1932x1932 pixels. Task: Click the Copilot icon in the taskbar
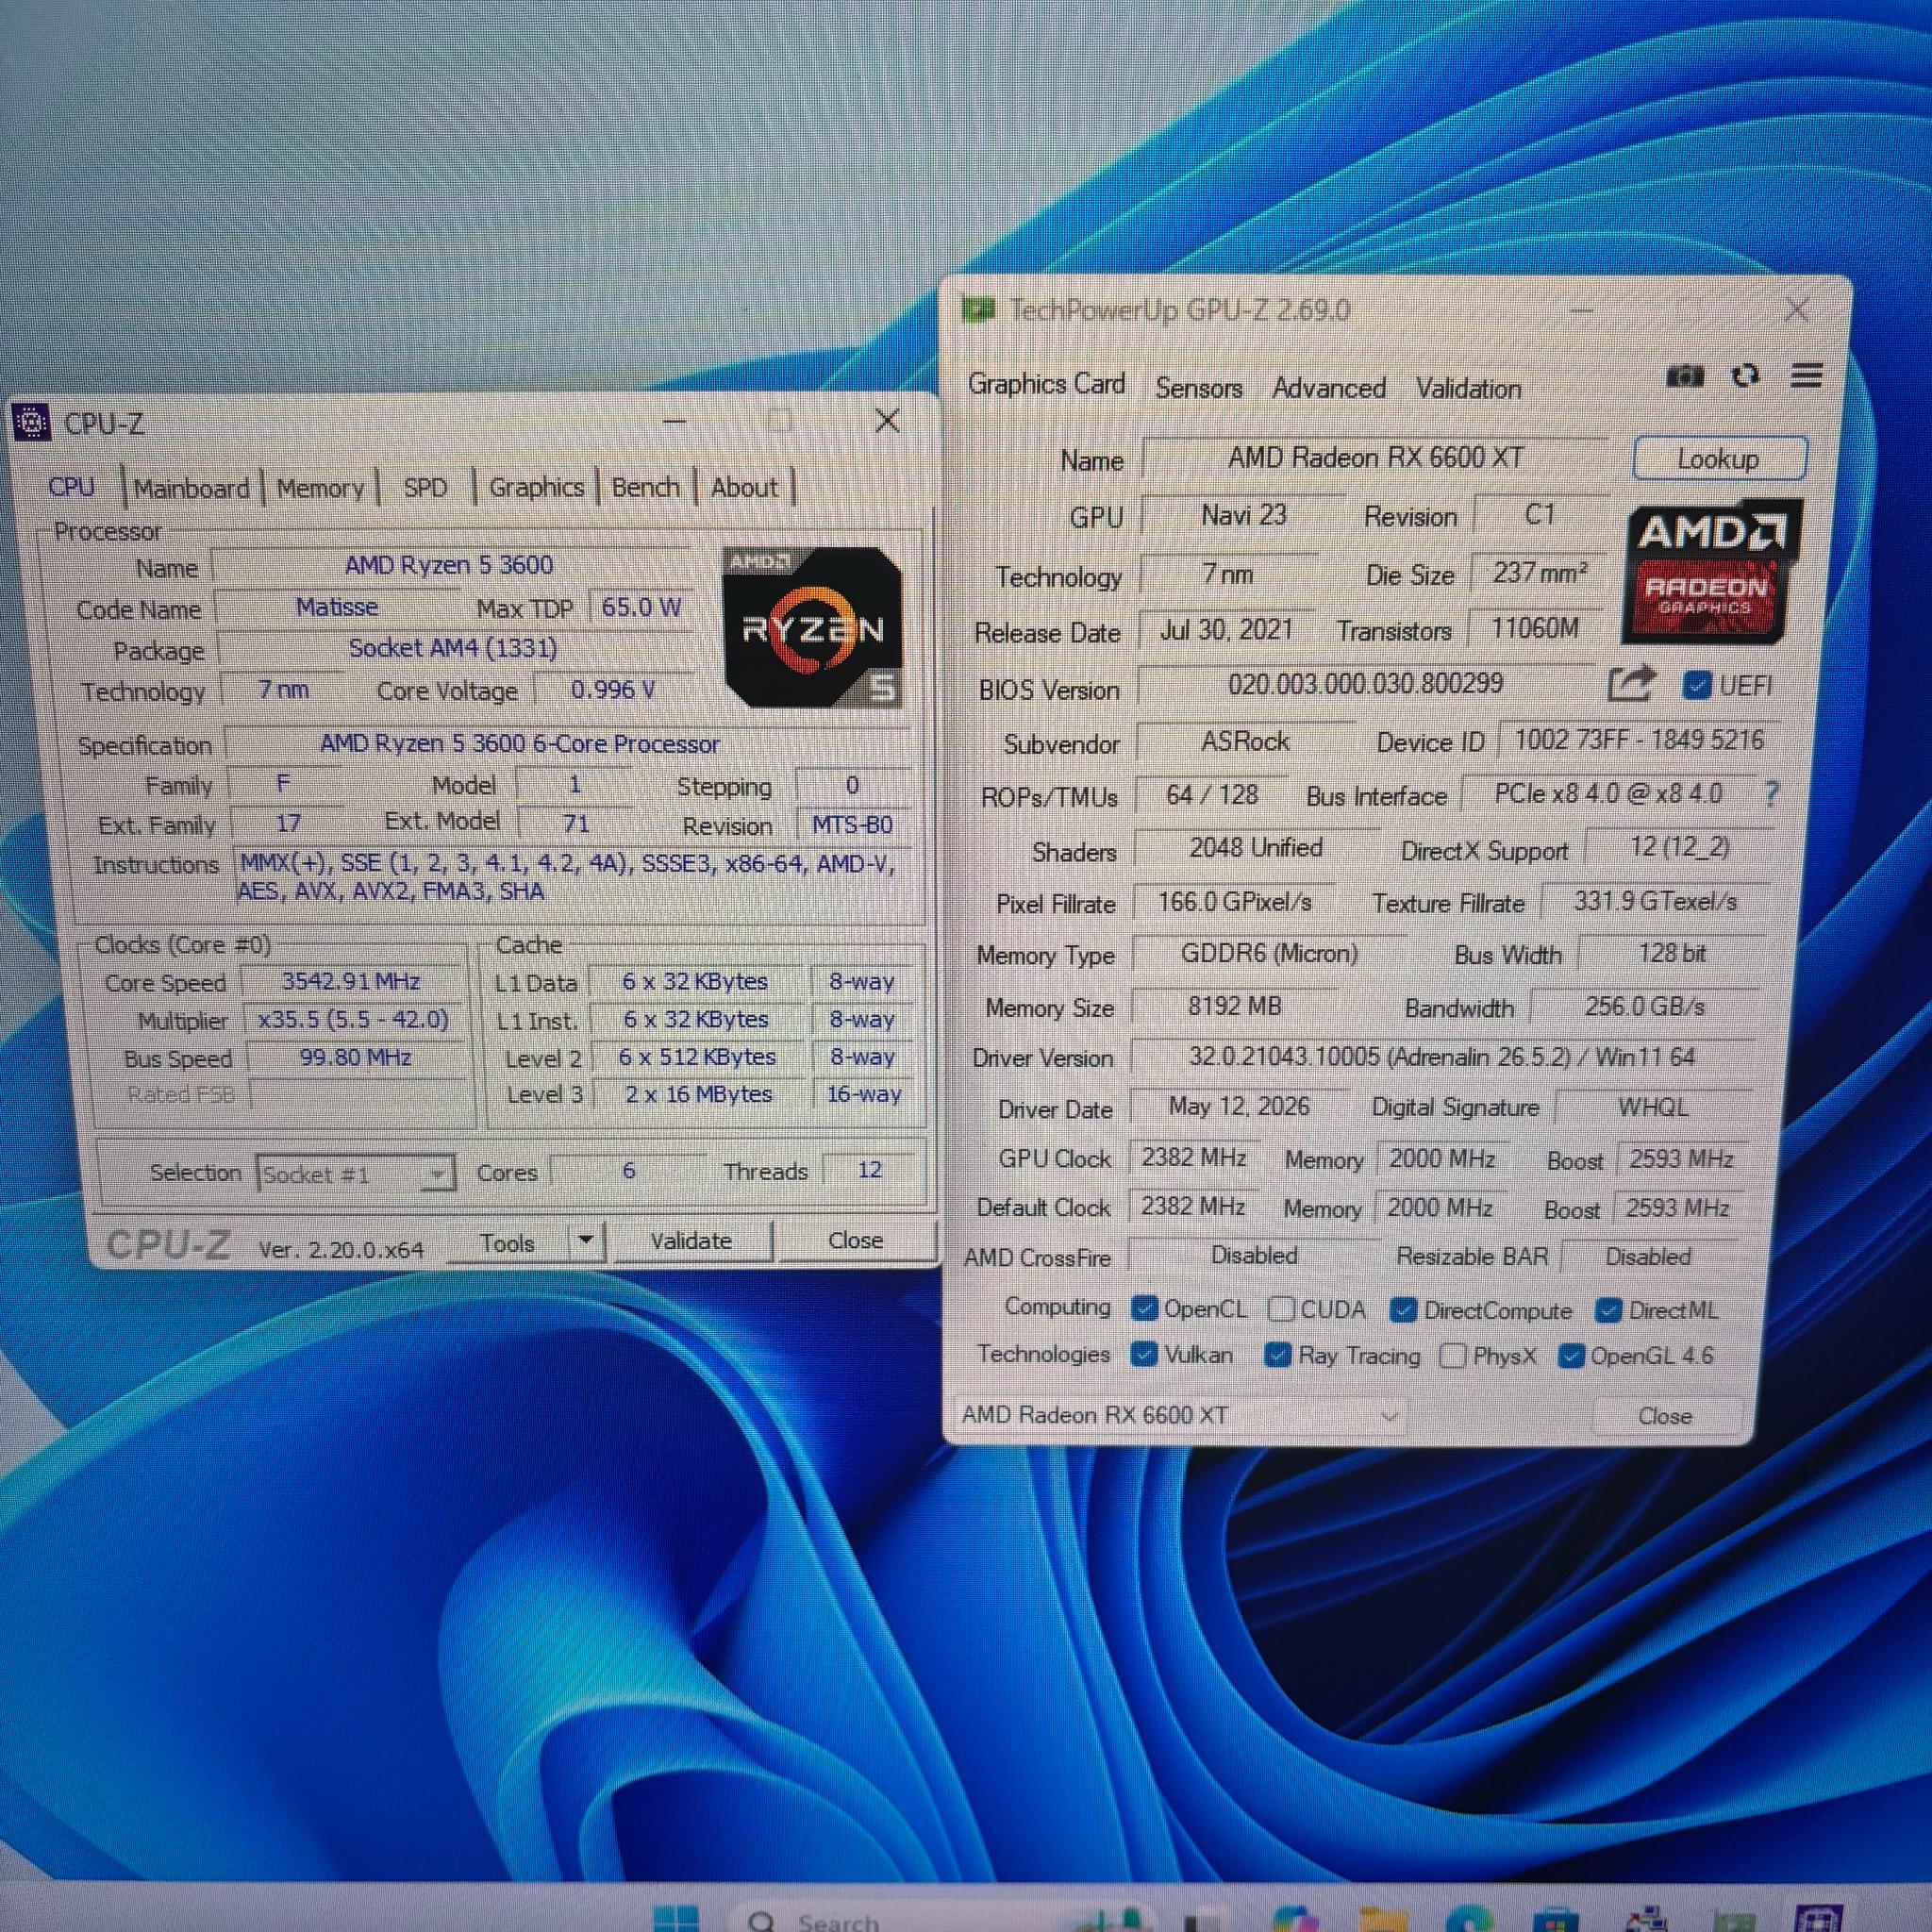(1295, 1918)
